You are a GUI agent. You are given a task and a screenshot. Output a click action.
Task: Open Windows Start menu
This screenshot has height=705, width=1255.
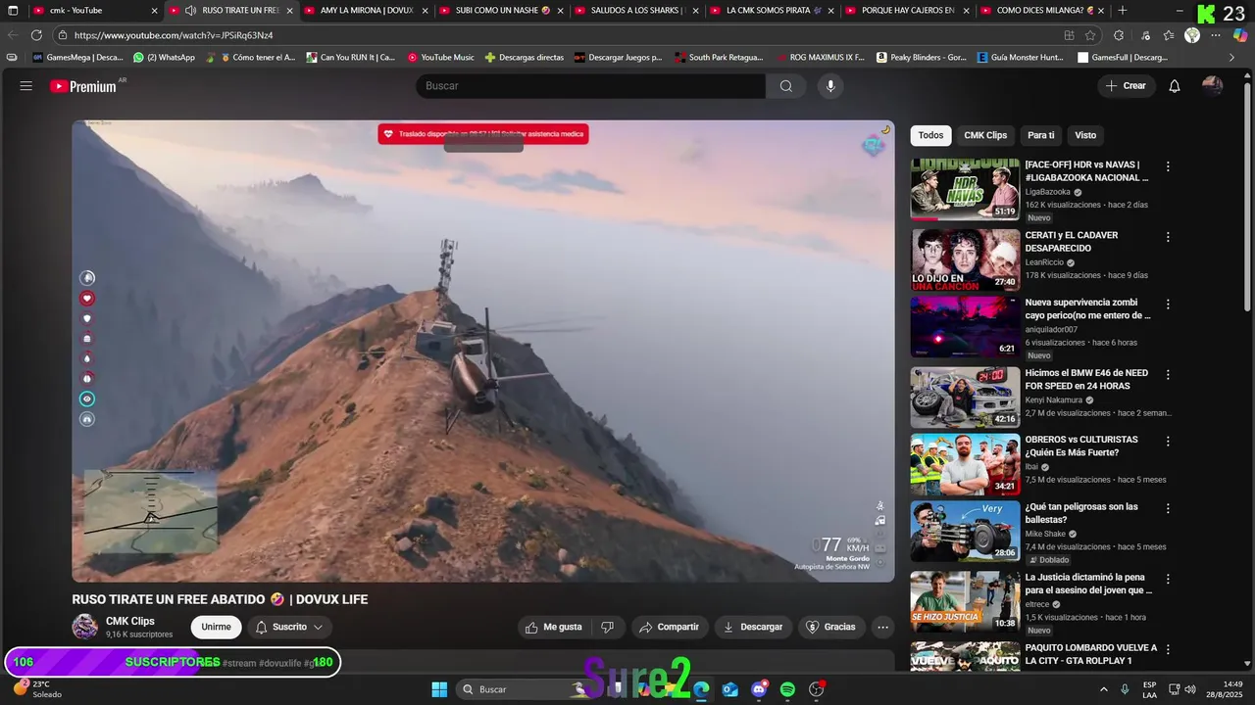pyautogui.click(x=439, y=689)
